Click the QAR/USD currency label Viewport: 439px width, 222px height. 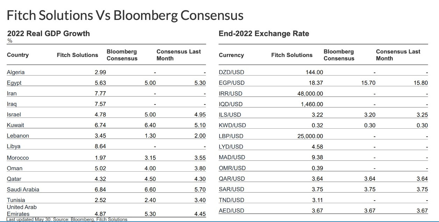coord(231,179)
